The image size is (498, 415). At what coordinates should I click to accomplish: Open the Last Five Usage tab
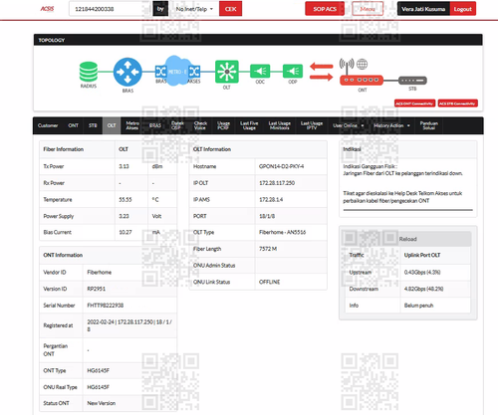(x=249, y=125)
